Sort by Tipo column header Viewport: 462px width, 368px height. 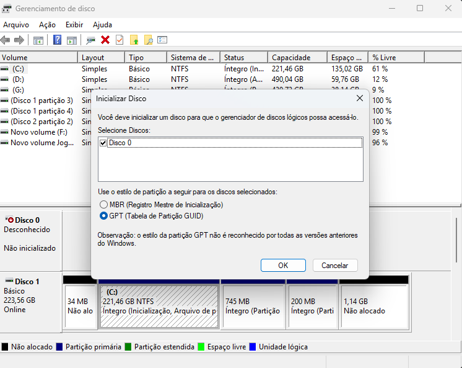(146, 58)
